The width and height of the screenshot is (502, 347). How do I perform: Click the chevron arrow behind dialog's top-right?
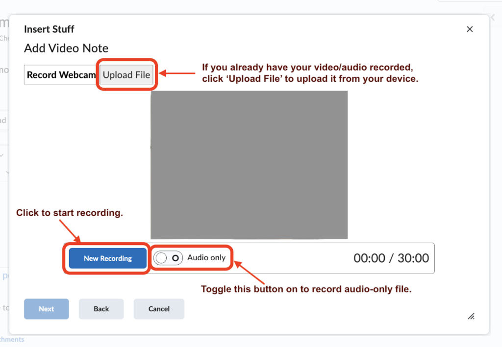(x=493, y=18)
